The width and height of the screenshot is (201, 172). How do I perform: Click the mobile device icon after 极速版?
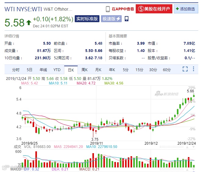127,19
